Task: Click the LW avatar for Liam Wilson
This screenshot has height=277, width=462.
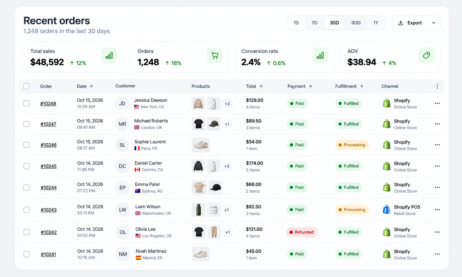Action: (x=123, y=210)
